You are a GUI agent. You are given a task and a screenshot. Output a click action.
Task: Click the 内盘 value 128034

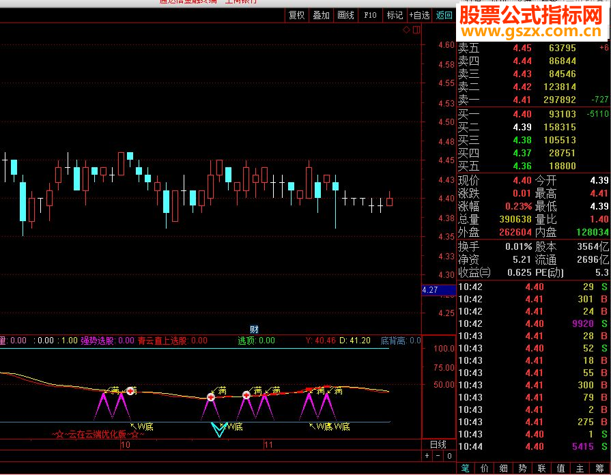point(593,232)
